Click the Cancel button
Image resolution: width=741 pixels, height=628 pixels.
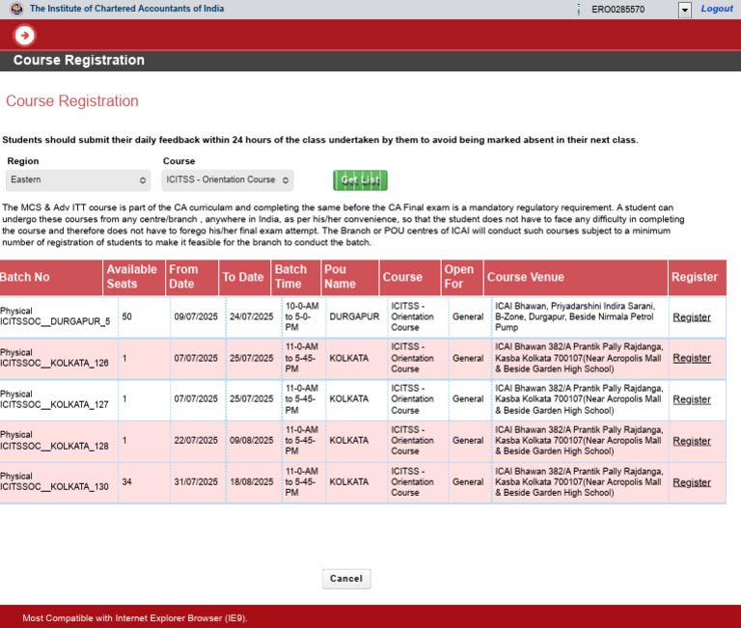click(346, 579)
